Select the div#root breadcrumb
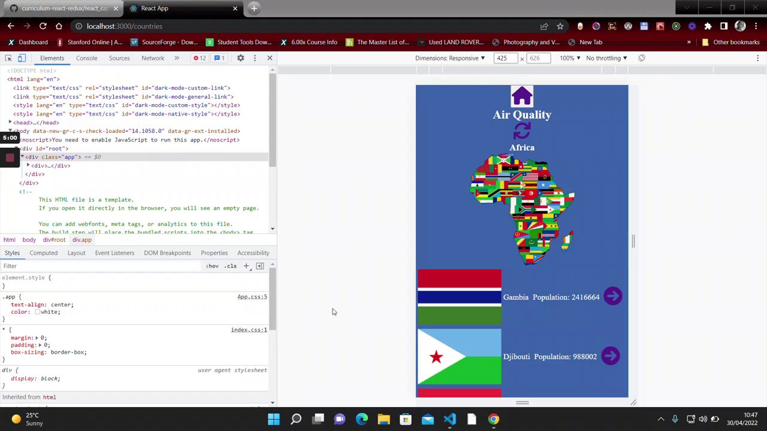This screenshot has height=431, width=767. tap(54, 239)
